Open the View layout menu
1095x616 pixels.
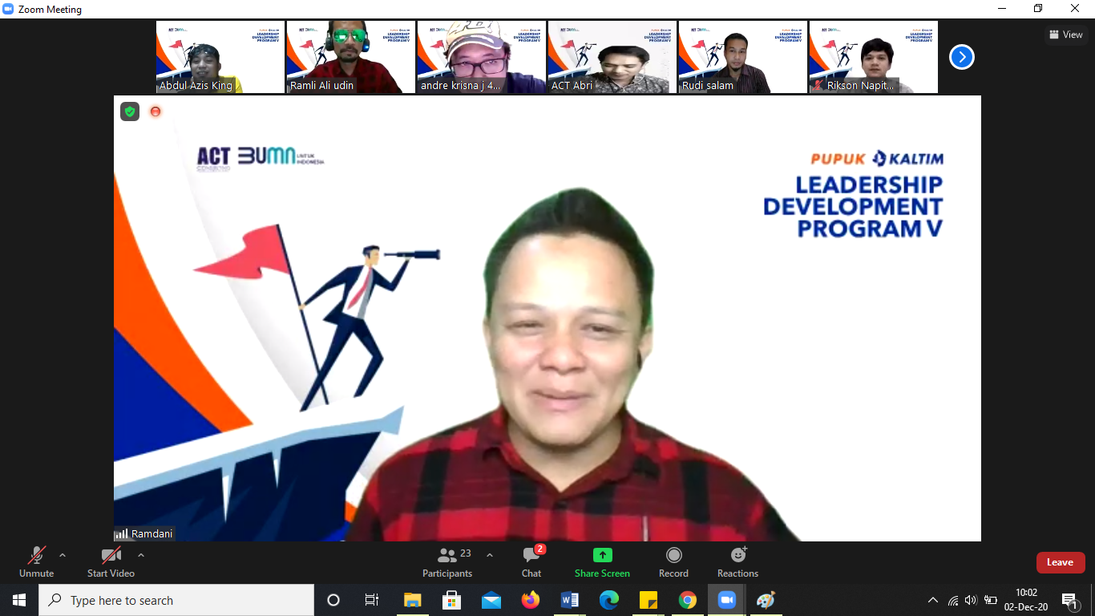(x=1065, y=34)
